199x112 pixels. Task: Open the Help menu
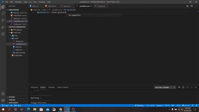tap(49, 2)
